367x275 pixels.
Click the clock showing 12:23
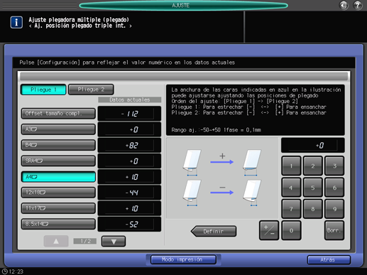13,271
